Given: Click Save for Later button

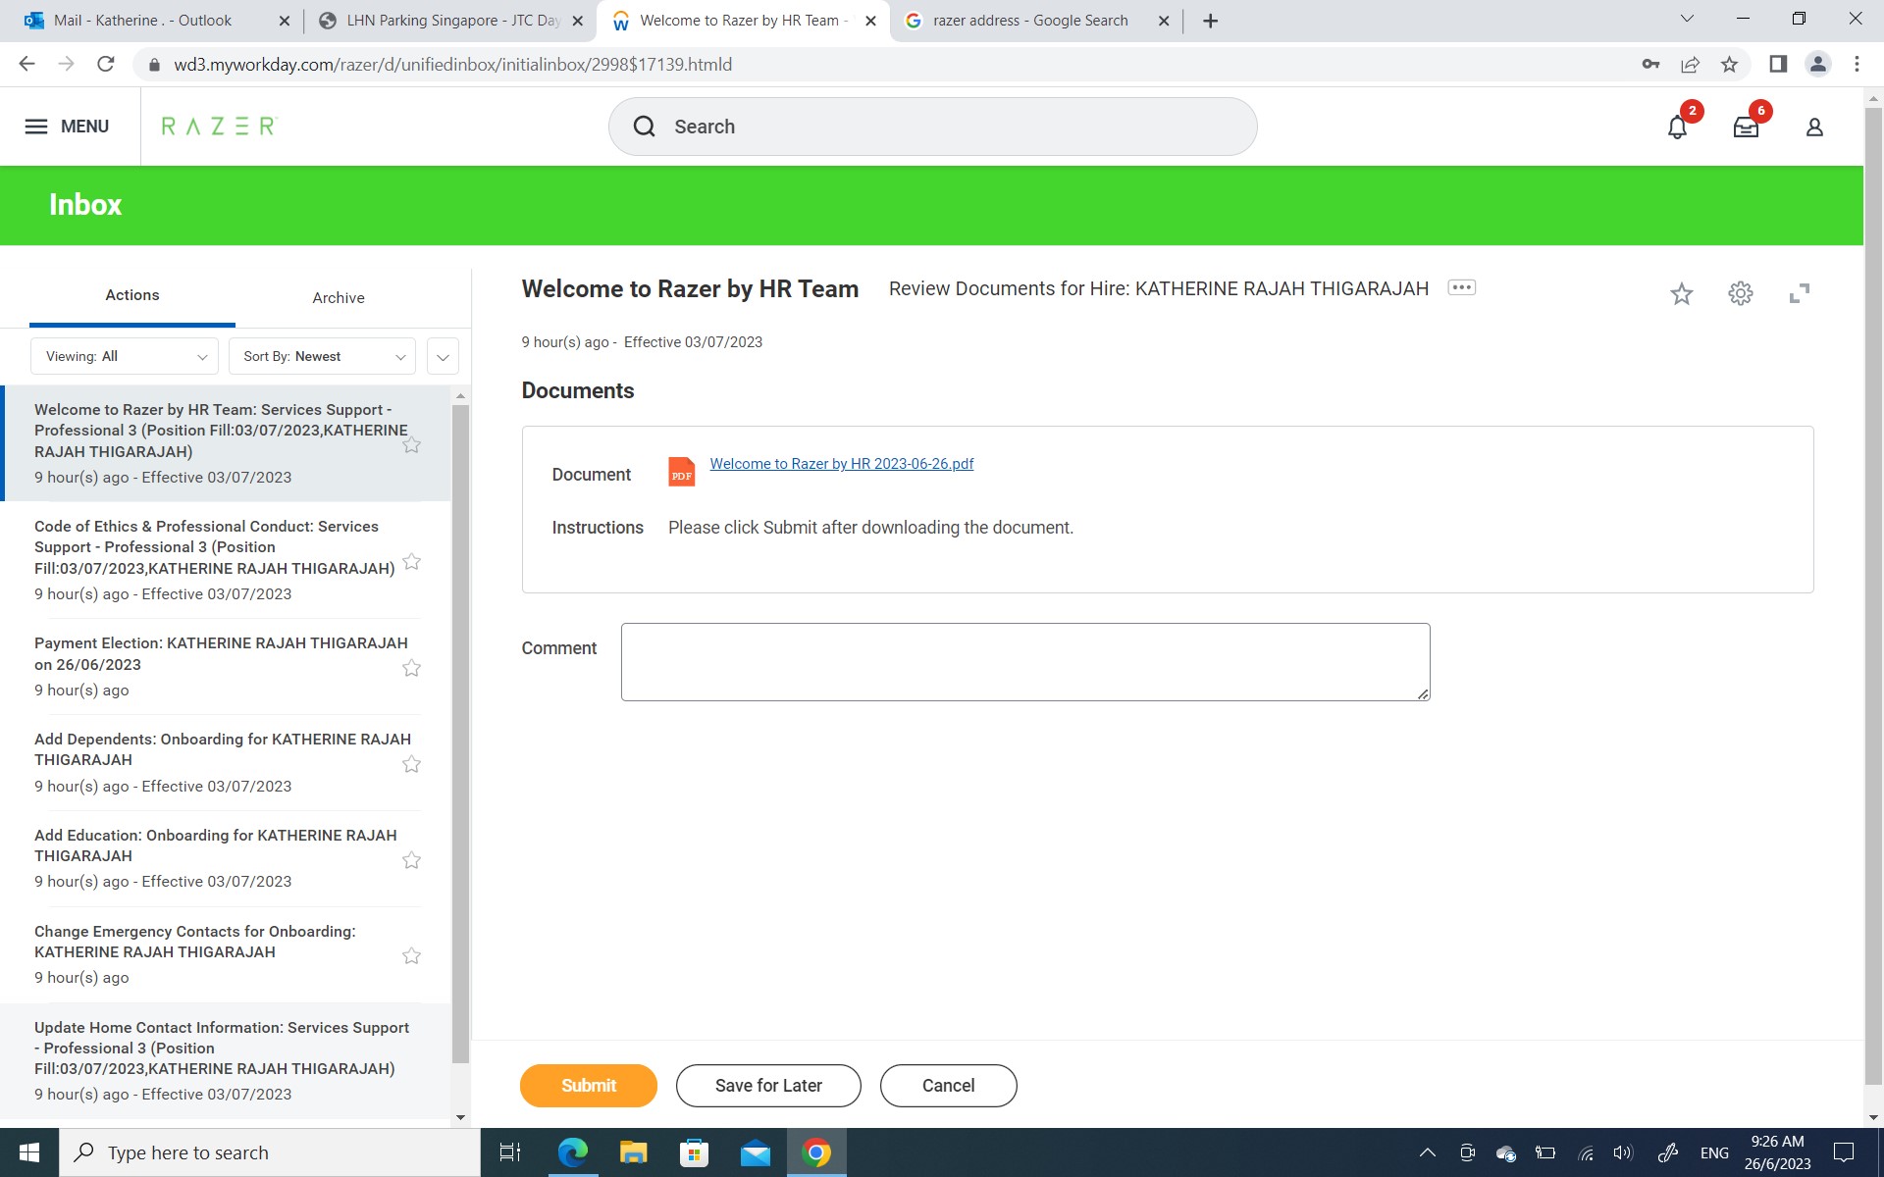Looking at the screenshot, I should pyautogui.click(x=768, y=1086).
